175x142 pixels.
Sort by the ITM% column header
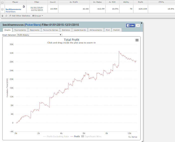tap(161, 2)
